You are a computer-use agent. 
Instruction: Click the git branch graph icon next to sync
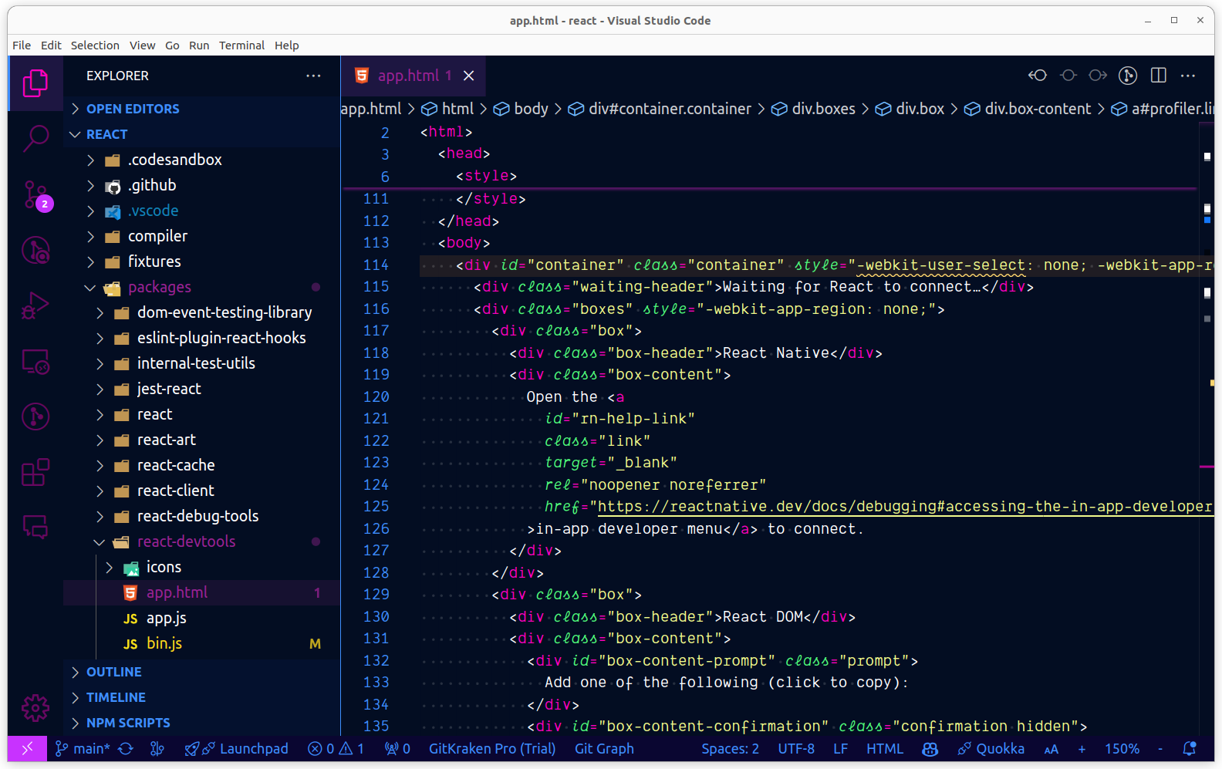point(157,748)
